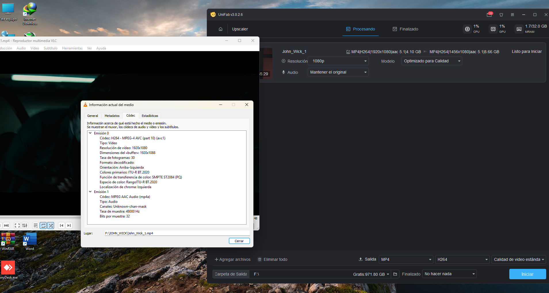The width and height of the screenshot is (549, 293).
Task: Open VLC Subtítulo menu
Action: 51,48
